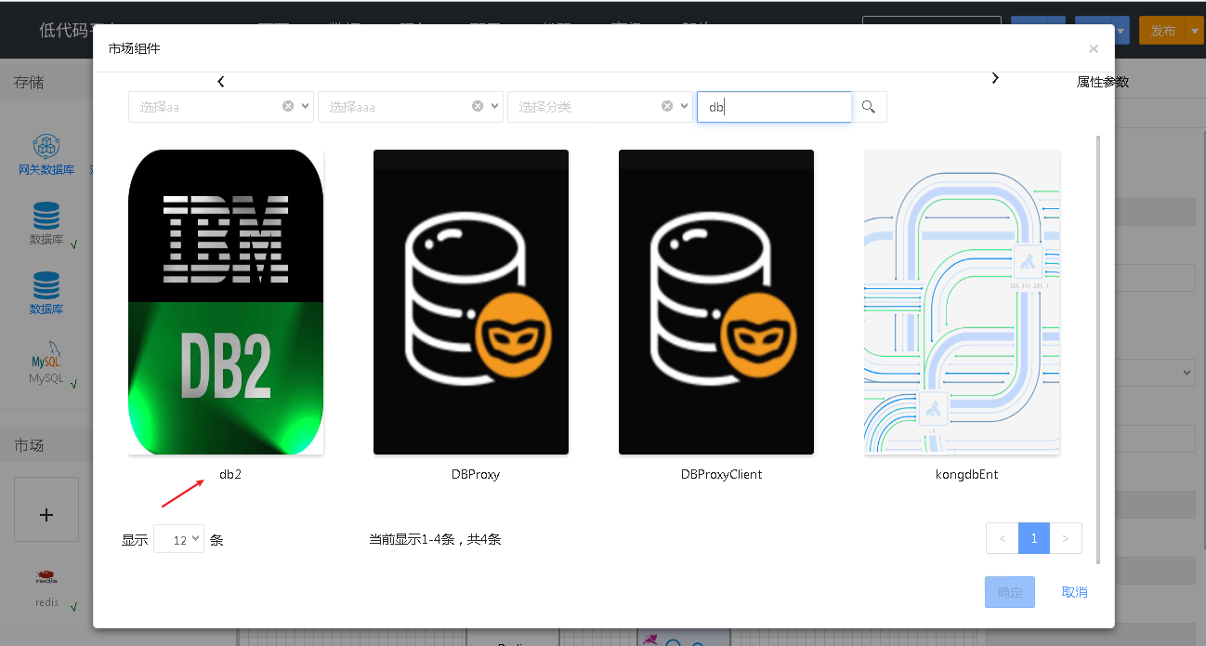Screen dimensions: 1206x646
Task: Cancel the dialog with 取消
Action: click(1075, 592)
